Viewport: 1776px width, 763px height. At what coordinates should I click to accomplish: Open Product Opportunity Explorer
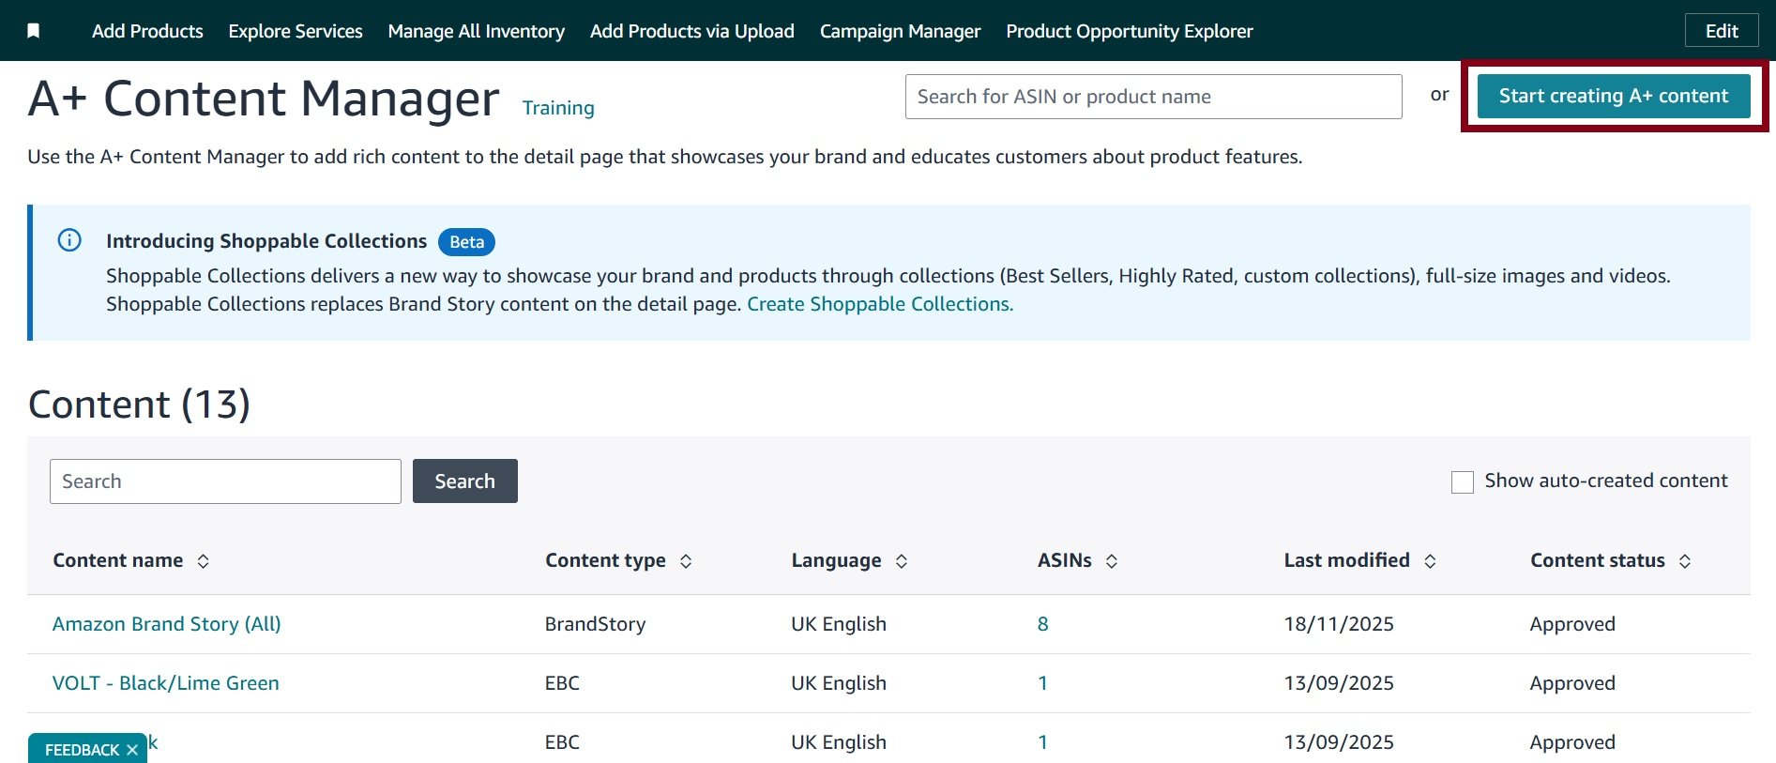1130,31
